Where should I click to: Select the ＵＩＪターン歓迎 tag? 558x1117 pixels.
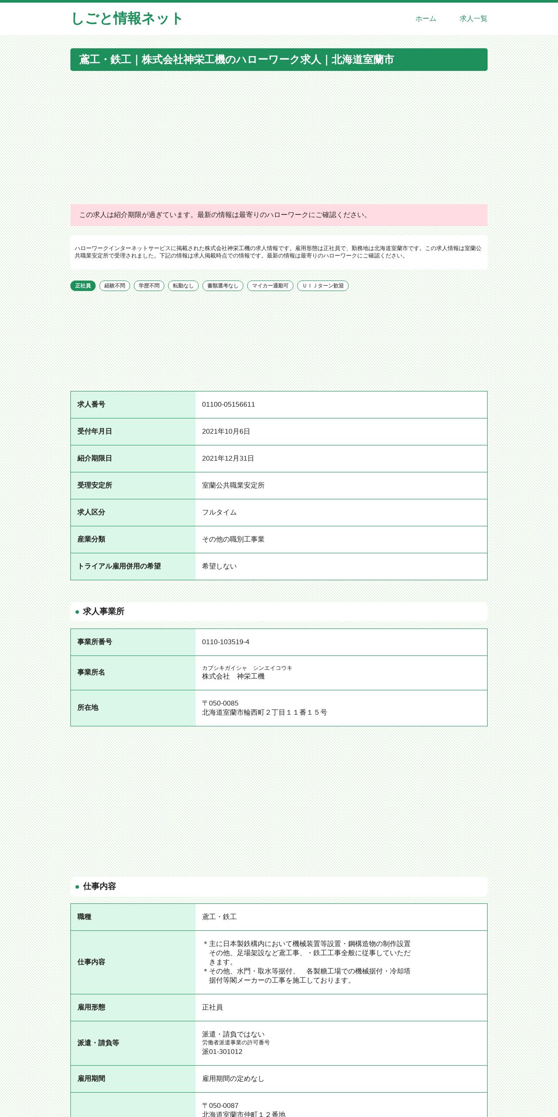point(323,286)
